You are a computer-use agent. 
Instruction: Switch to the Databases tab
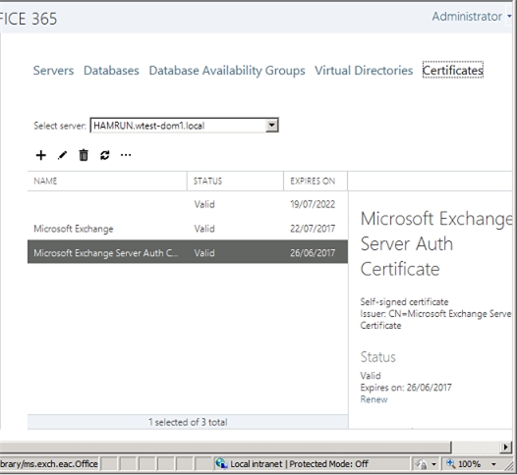pos(111,71)
